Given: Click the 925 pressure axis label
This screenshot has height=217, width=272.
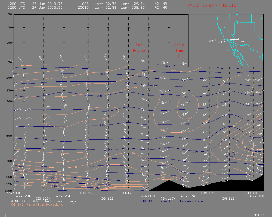Looking at the screenshot, I should tap(9, 184).
